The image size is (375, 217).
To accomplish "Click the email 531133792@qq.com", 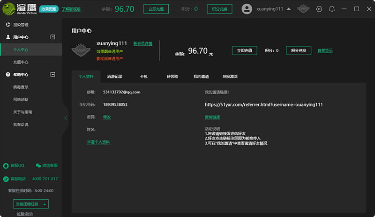I will coord(122,92).
